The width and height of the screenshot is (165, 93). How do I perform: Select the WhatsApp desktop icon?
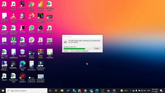(31, 29)
